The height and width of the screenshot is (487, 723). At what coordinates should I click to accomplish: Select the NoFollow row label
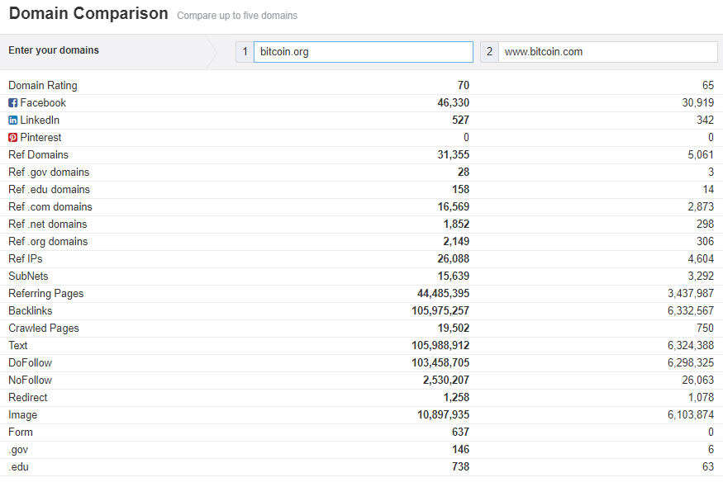pyautogui.click(x=30, y=381)
